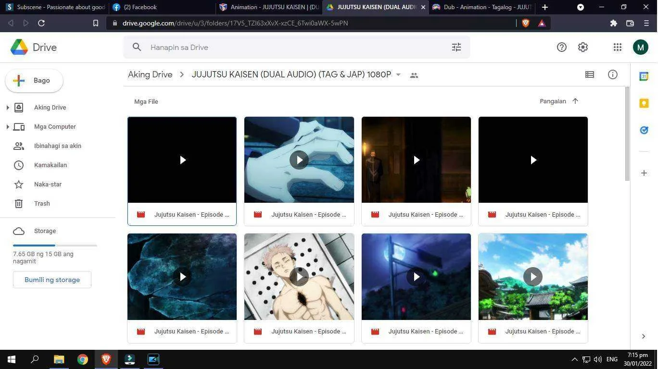Switch to list layout view

(x=590, y=74)
